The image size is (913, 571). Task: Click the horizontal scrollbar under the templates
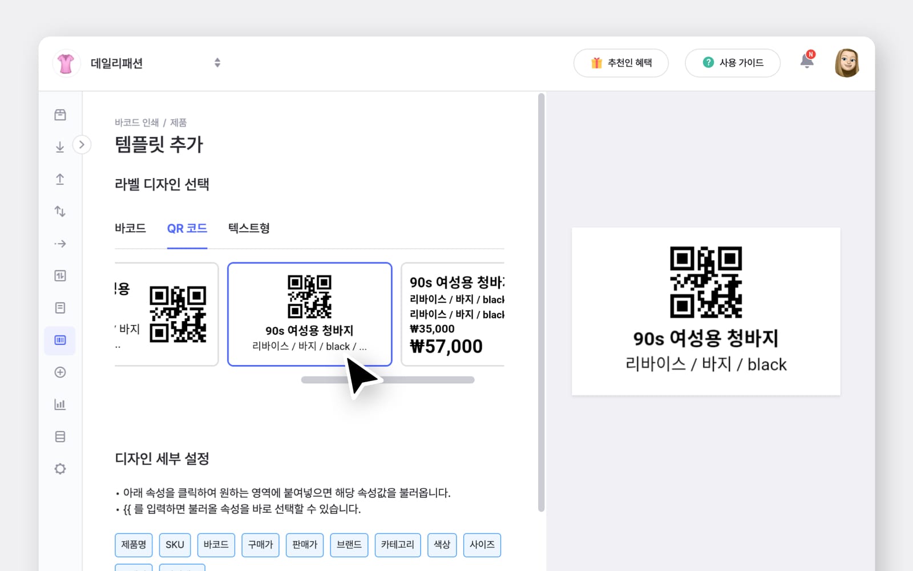pos(387,379)
